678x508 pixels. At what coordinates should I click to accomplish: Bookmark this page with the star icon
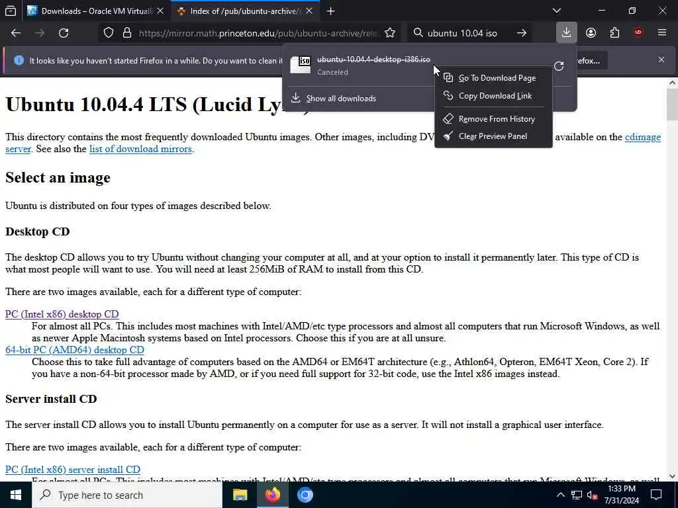pyautogui.click(x=389, y=33)
